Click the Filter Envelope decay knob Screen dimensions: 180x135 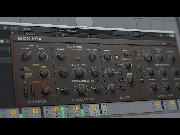point(163,72)
